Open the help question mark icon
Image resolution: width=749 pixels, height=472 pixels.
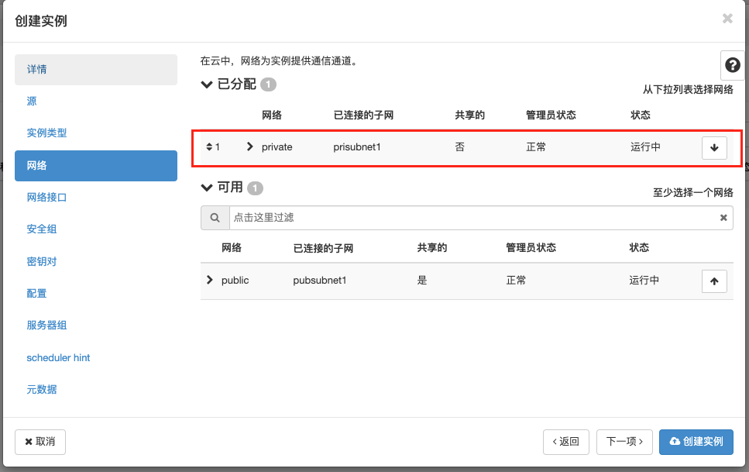click(732, 65)
